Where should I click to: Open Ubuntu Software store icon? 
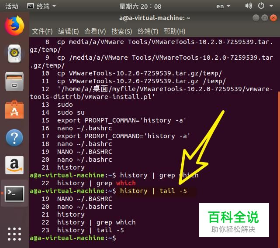click(x=14, y=109)
